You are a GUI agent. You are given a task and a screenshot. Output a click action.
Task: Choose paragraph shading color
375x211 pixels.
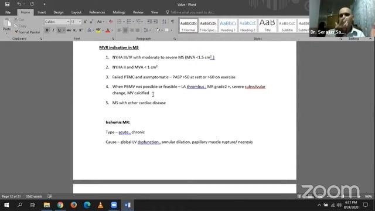point(158,30)
